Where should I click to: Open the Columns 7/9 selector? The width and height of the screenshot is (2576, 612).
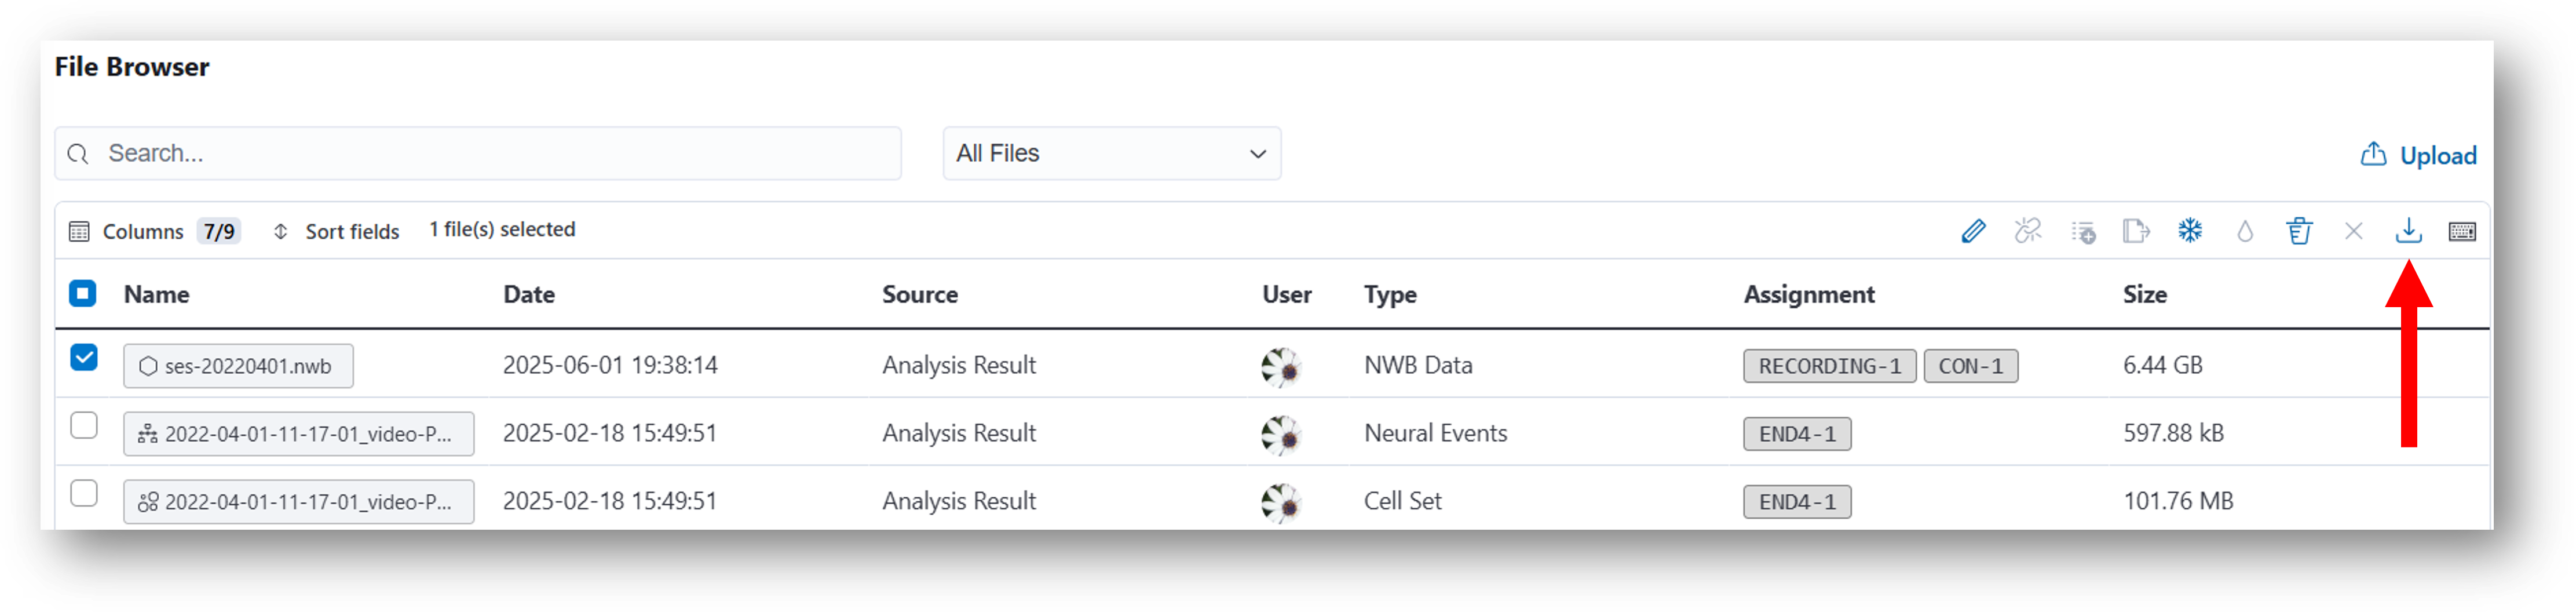pos(153,231)
